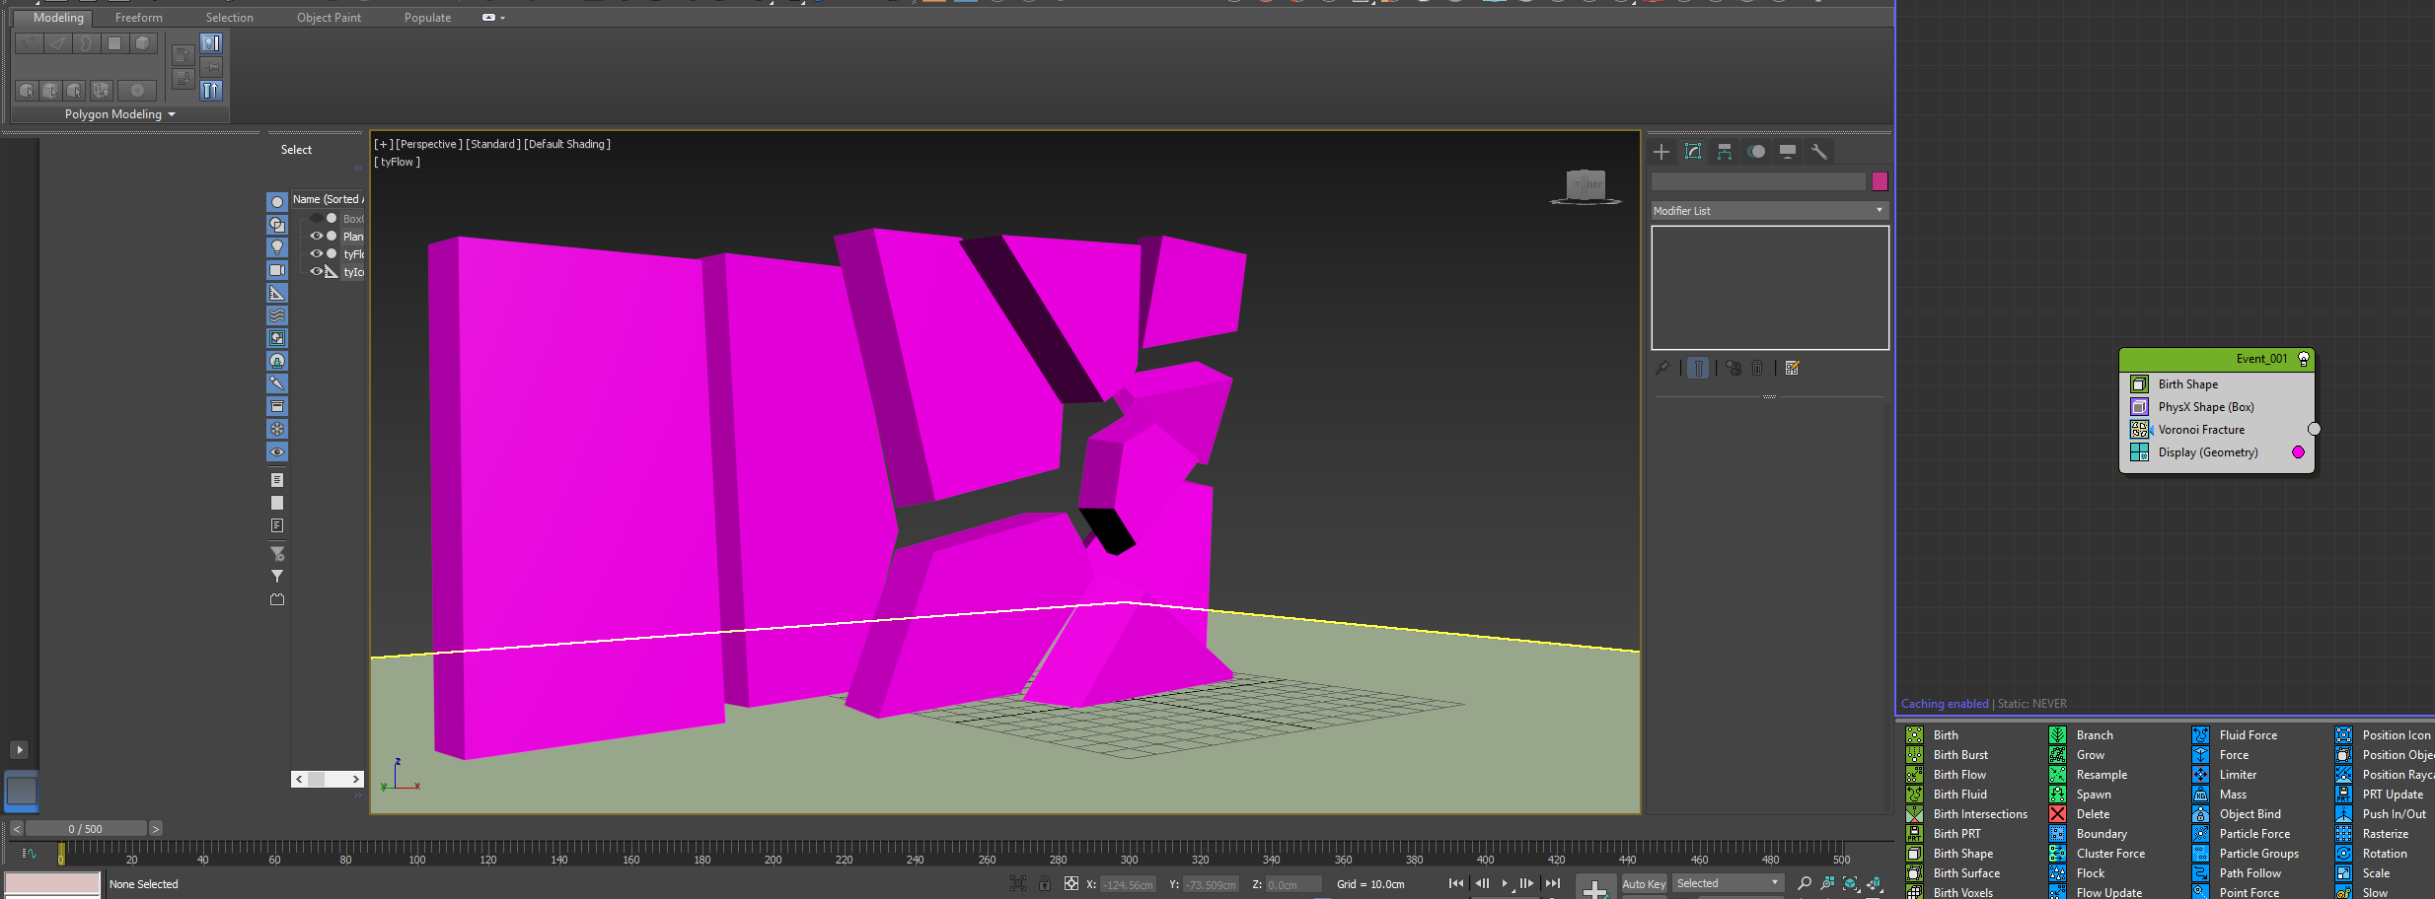Viewport: 2435px width, 899px height.
Task: Open the Utilities wrench panel tab
Action: click(x=1818, y=152)
